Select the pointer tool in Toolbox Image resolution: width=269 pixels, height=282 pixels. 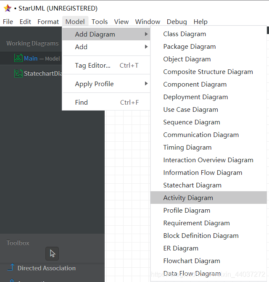pyautogui.click(x=52, y=253)
